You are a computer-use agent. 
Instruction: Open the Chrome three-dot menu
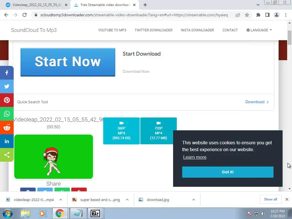point(286,15)
